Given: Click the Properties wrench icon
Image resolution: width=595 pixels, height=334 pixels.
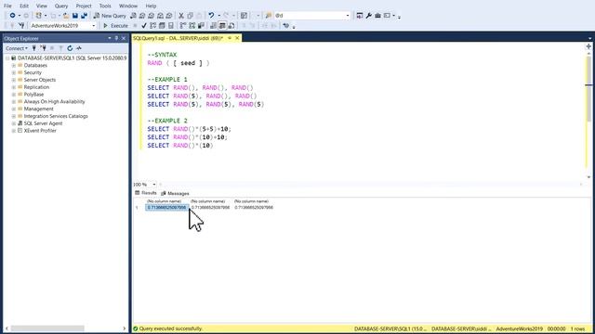Looking at the screenshot, I should coord(368,16).
